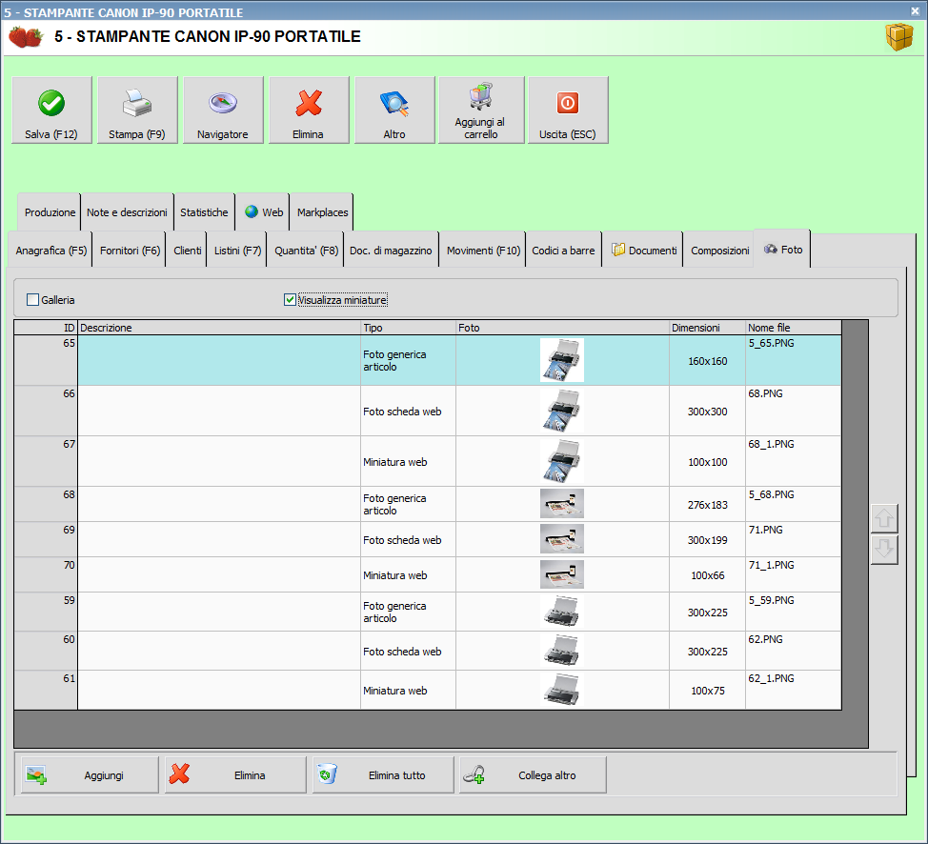
Task: Click the Aggiungi al carrello cart button
Action: (481, 111)
